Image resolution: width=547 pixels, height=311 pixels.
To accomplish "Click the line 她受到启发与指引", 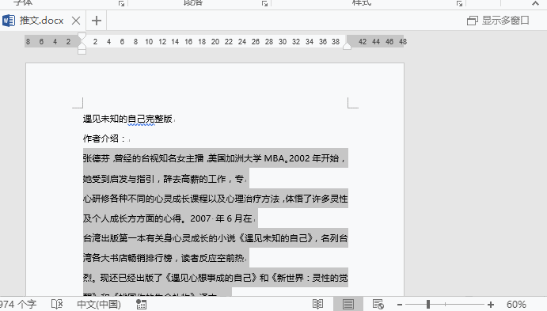I will [x=163, y=179].
